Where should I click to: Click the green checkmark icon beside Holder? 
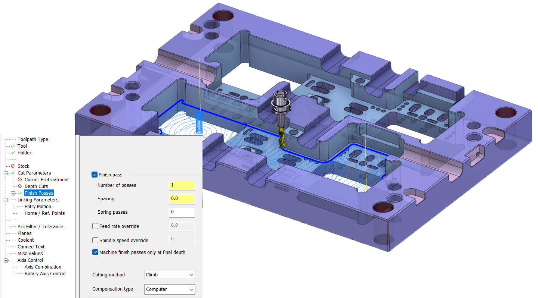(13, 153)
